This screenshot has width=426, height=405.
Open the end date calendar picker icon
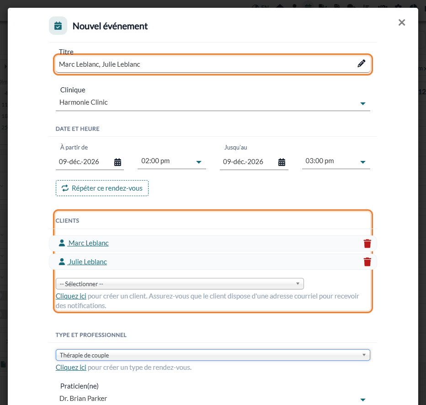click(x=282, y=162)
